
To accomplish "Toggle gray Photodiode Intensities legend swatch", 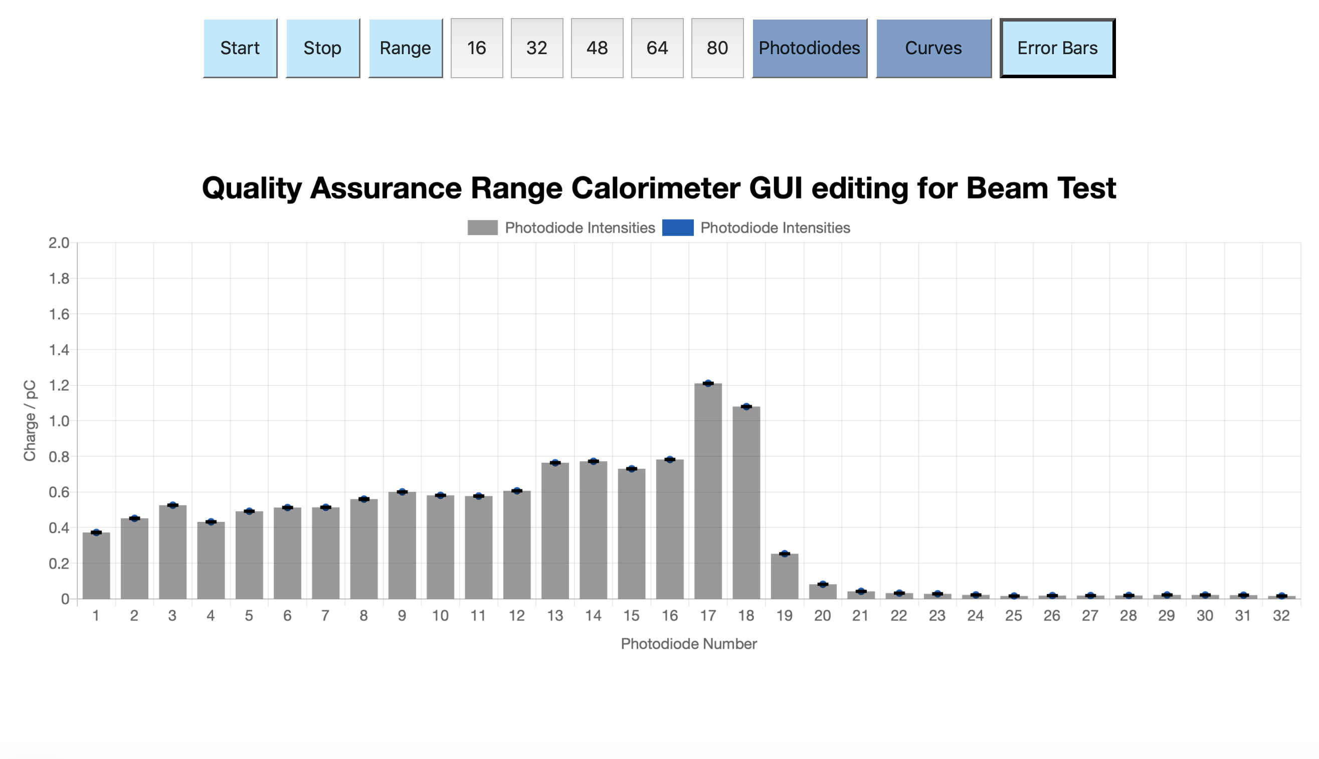I will point(483,228).
